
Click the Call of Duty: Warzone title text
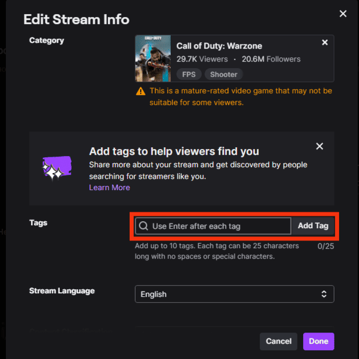pos(219,46)
